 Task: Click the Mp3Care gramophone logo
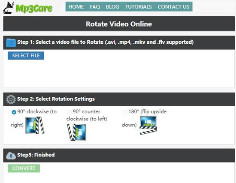9,8
